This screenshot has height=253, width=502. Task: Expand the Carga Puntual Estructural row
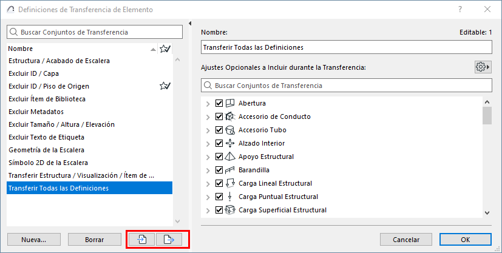pyautogui.click(x=209, y=197)
